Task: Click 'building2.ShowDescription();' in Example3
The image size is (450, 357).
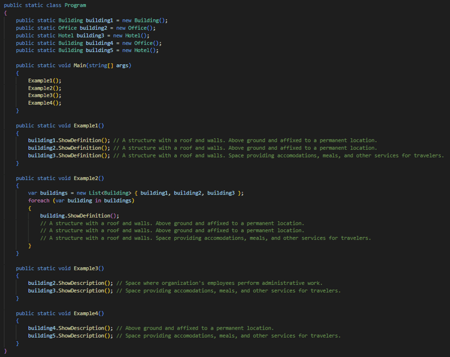Action: (x=70, y=283)
